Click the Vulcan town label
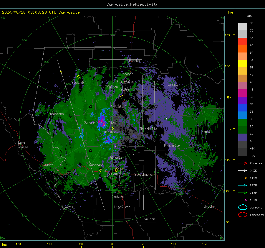The width and height of the screenshot is (265, 248). [x=150, y=219]
